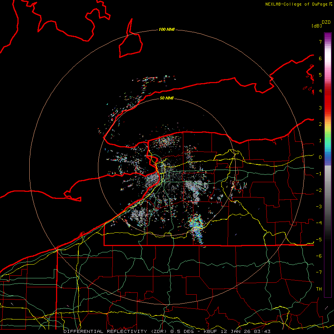This screenshot has width=334, height=334.
Task: Click the DZD product label above color scale
Action: (x=326, y=22)
